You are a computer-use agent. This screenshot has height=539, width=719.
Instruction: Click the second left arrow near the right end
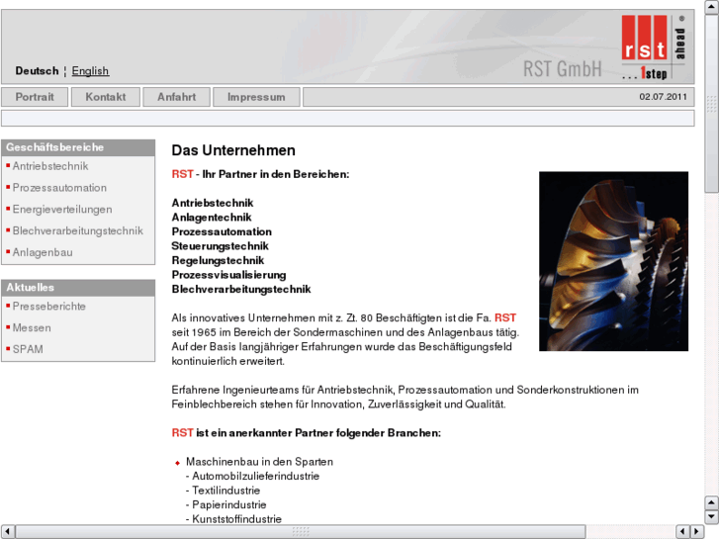point(682,531)
